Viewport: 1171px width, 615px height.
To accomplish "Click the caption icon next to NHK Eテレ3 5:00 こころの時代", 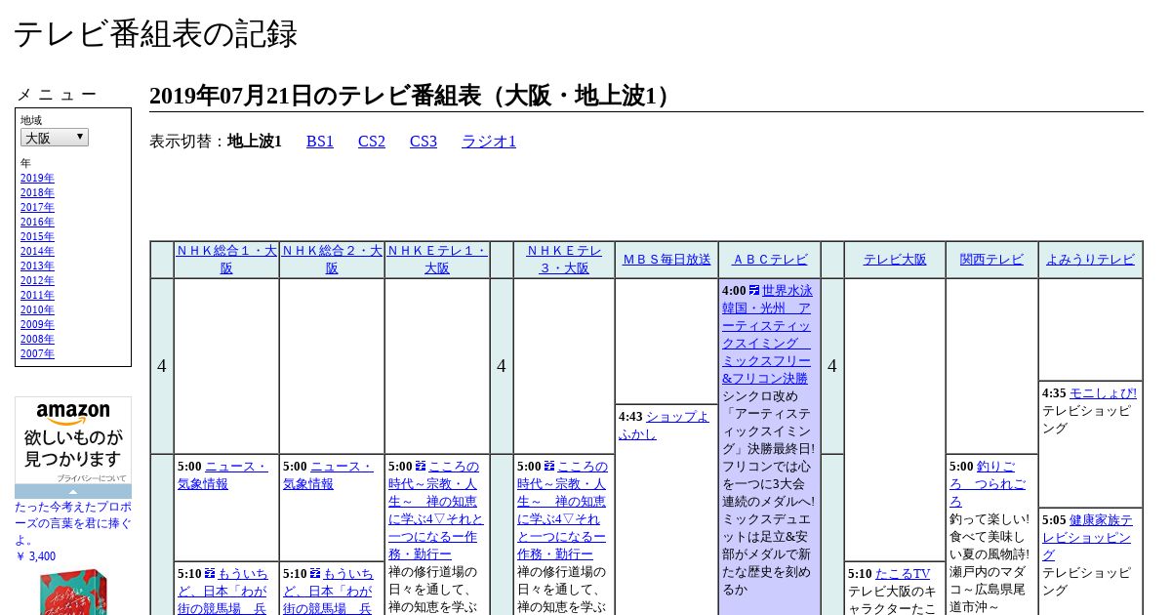I will 549,466.
